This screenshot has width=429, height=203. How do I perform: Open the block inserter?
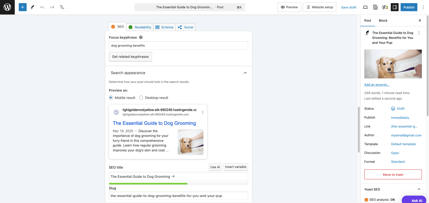(x=22, y=7)
